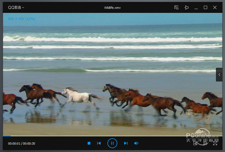The height and width of the screenshot is (152, 225).
Task: Click the elapsed time display
Action: point(14,143)
